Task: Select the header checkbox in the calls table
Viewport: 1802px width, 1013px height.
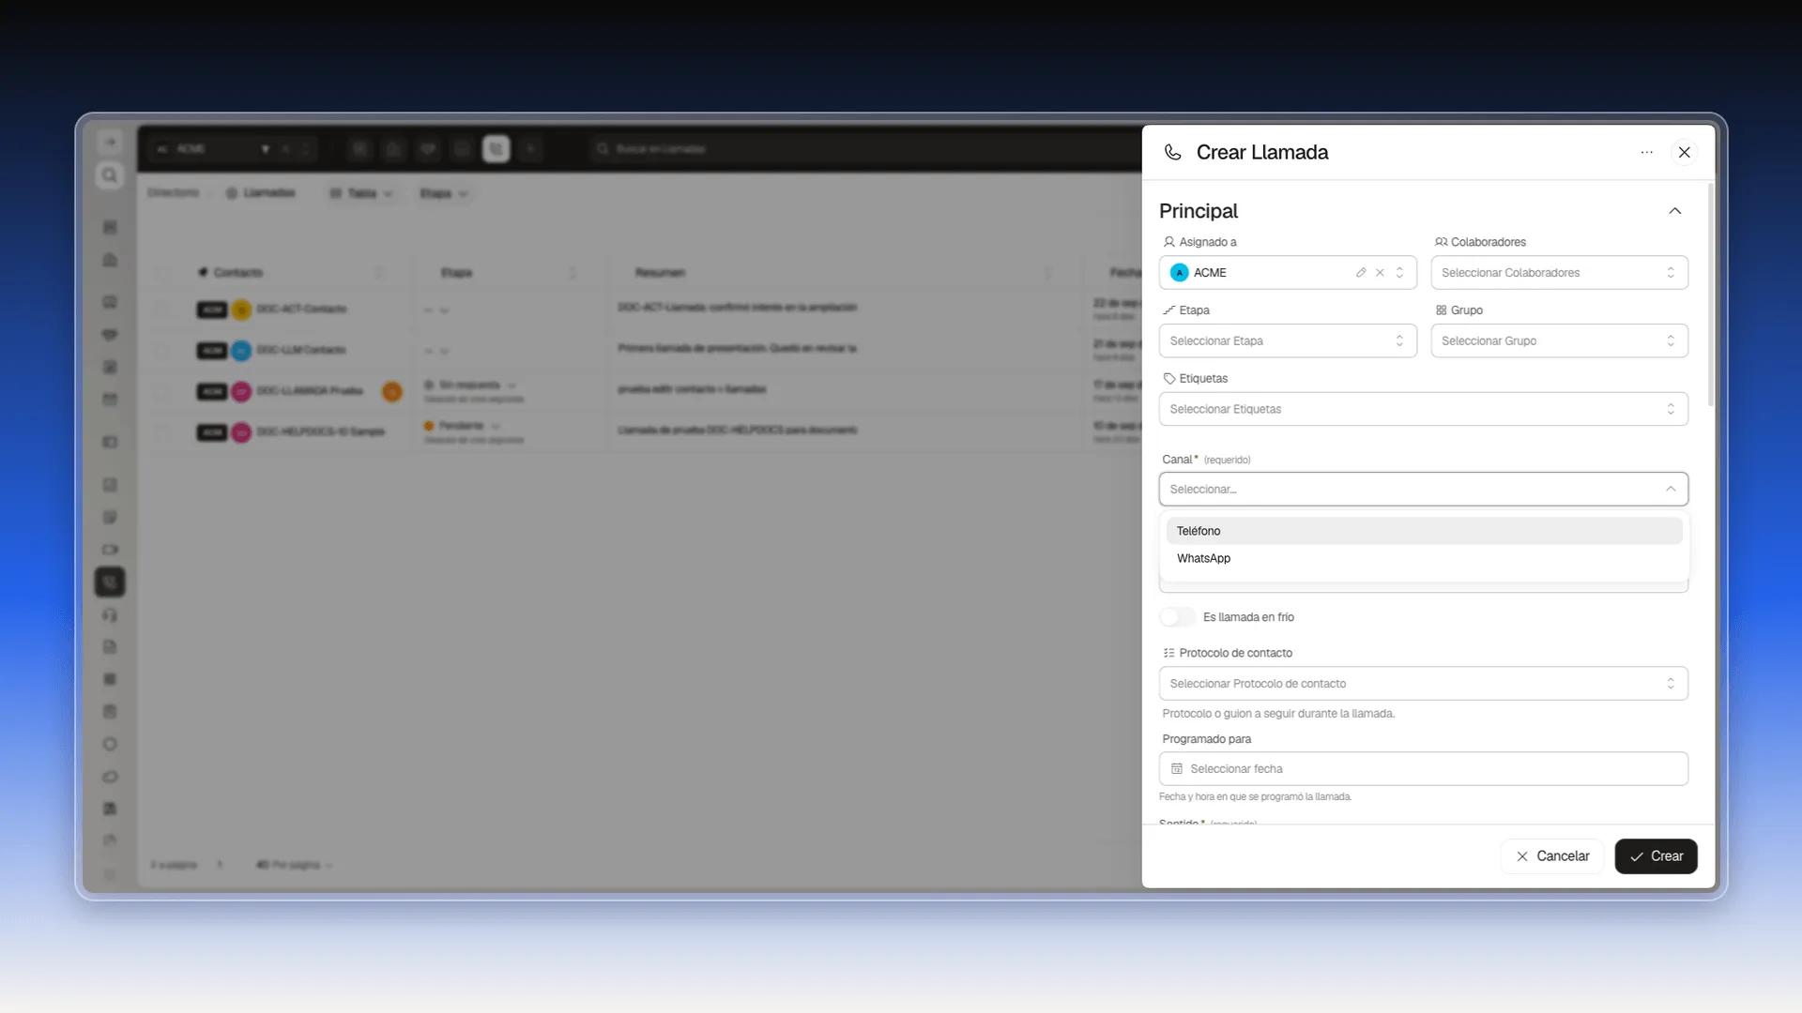Action: pyautogui.click(x=163, y=273)
